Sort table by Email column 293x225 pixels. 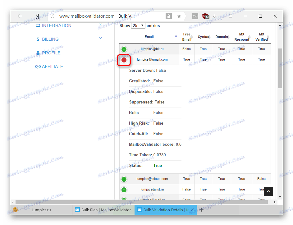point(149,37)
